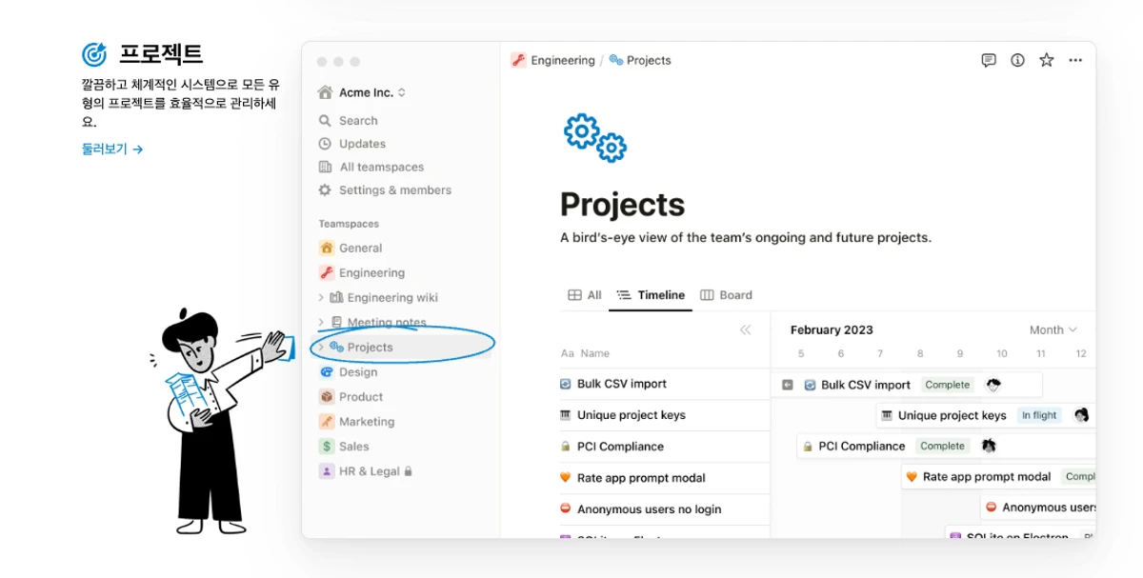Open the comments icon in top bar
The width and height of the screenshot is (1143, 578).
(x=989, y=60)
